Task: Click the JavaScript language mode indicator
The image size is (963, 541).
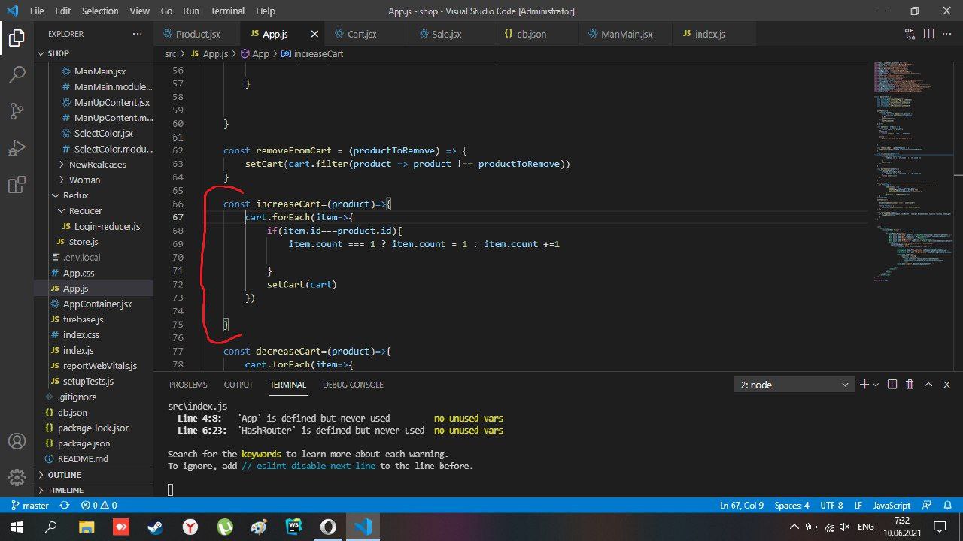Action: pyautogui.click(x=892, y=506)
